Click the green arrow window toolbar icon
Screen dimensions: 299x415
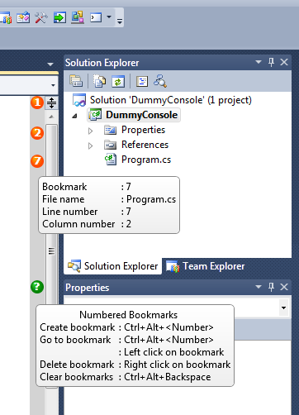pos(59,17)
